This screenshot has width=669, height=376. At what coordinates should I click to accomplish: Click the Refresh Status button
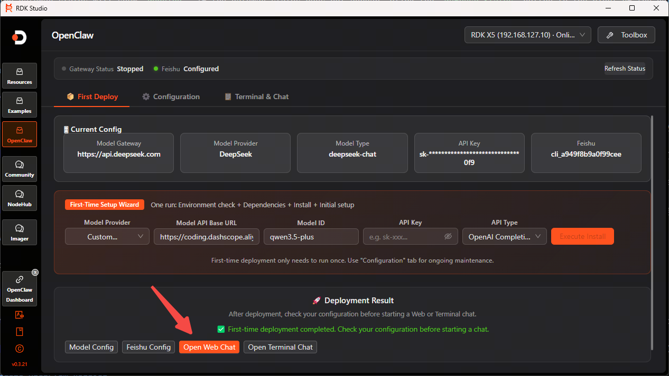[625, 69]
